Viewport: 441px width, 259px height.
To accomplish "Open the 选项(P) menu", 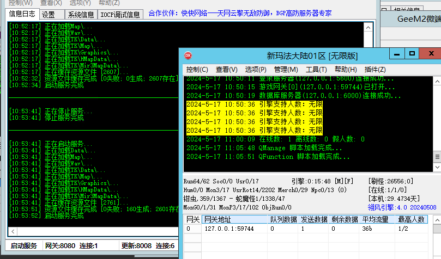I will tap(256, 70).
